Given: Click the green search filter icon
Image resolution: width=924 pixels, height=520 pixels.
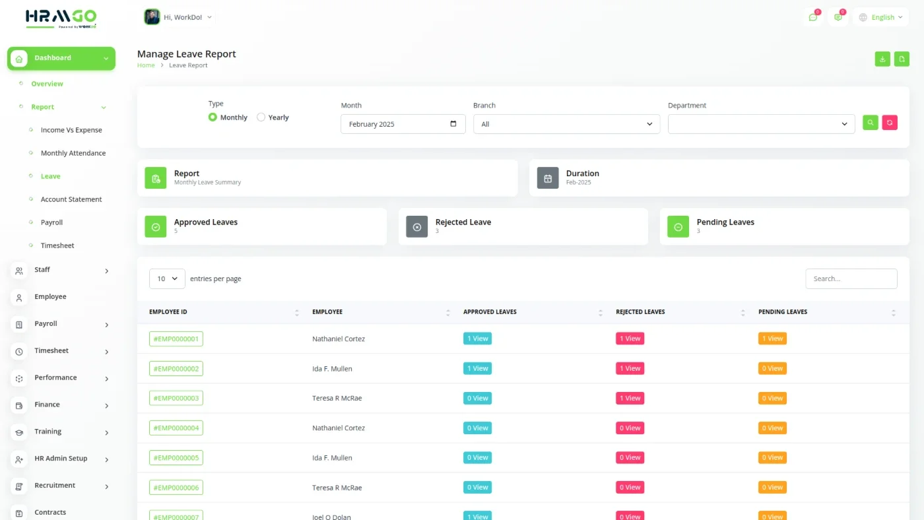Looking at the screenshot, I should [871, 123].
